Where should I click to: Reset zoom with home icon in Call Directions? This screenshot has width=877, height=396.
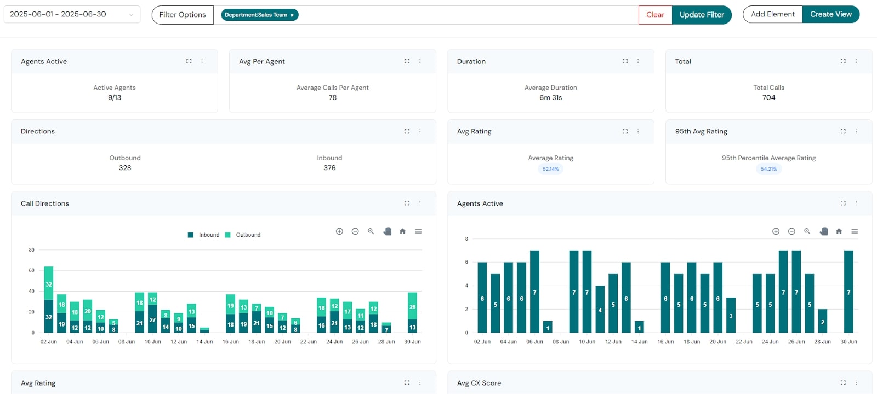(x=403, y=231)
